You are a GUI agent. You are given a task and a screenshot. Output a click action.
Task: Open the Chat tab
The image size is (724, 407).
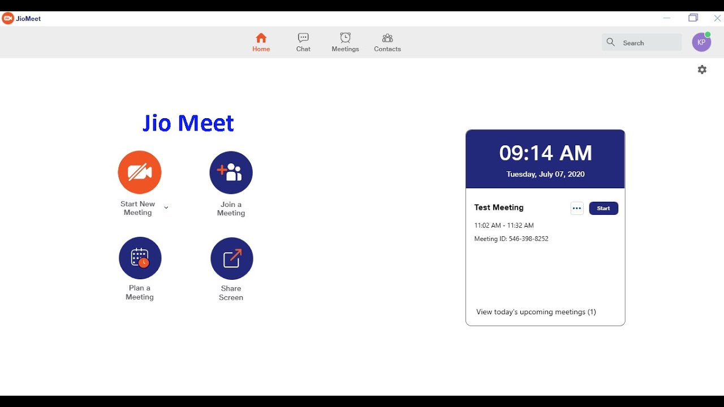303,42
